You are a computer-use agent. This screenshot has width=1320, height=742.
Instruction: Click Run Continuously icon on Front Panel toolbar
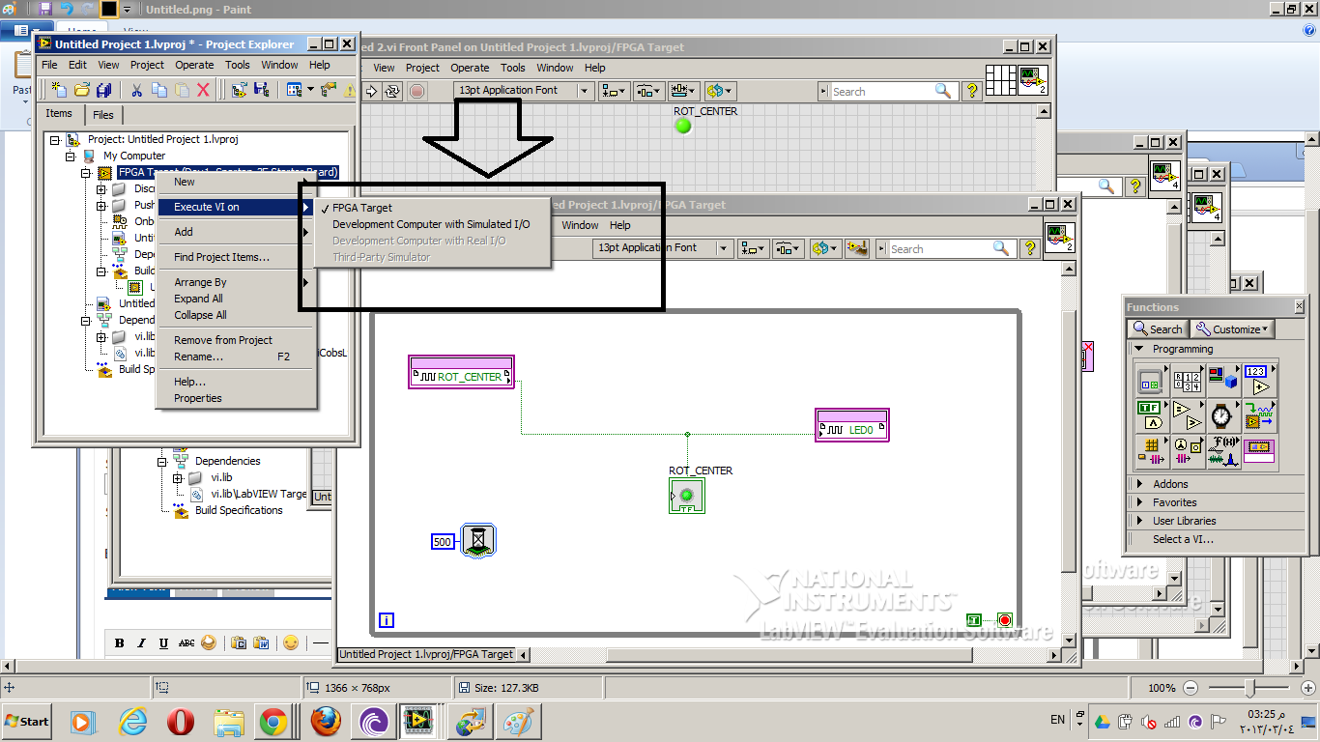(392, 91)
